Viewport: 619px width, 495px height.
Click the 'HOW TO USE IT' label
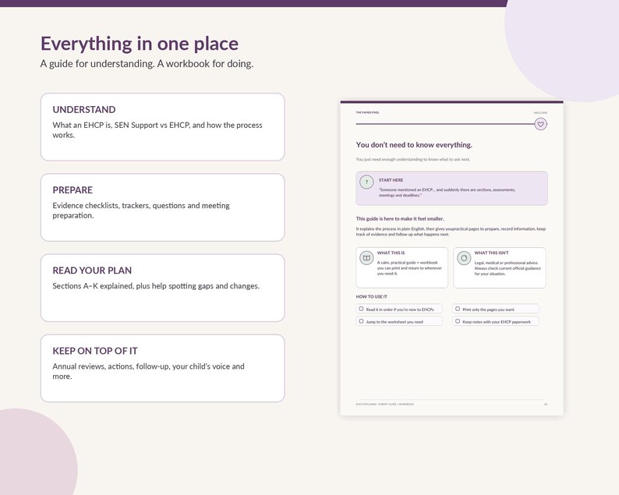(x=371, y=296)
